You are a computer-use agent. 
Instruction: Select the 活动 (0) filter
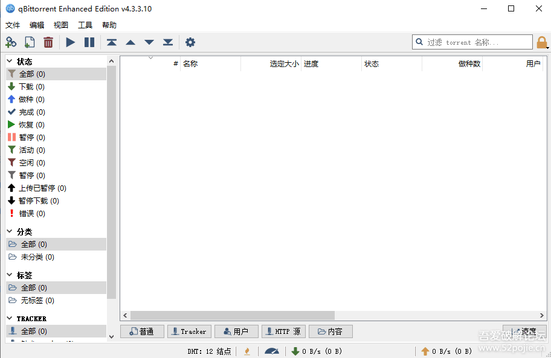click(x=56, y=150)
